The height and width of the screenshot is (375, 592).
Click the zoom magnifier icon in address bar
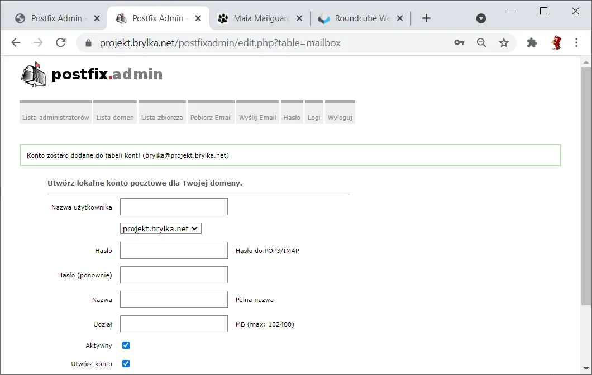(x=481, y=42)
